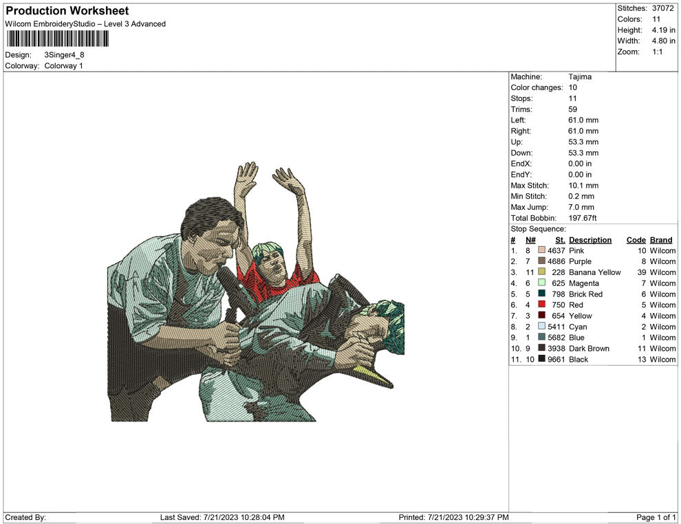Click the Purple thread color swatch
Viewport: 681px width, 524px height.
coord(541,261)
